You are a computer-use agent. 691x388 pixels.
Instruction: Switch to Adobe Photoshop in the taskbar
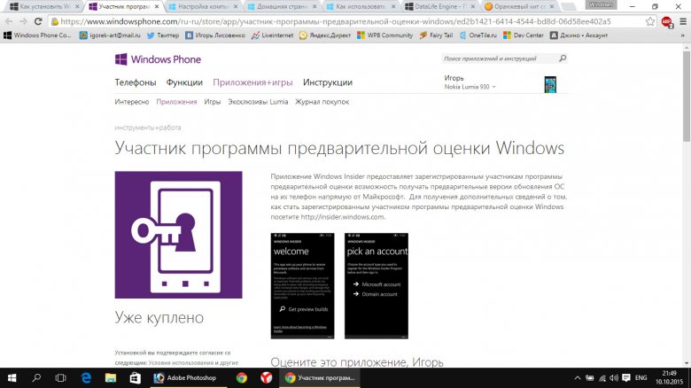[x=187, y=378]
